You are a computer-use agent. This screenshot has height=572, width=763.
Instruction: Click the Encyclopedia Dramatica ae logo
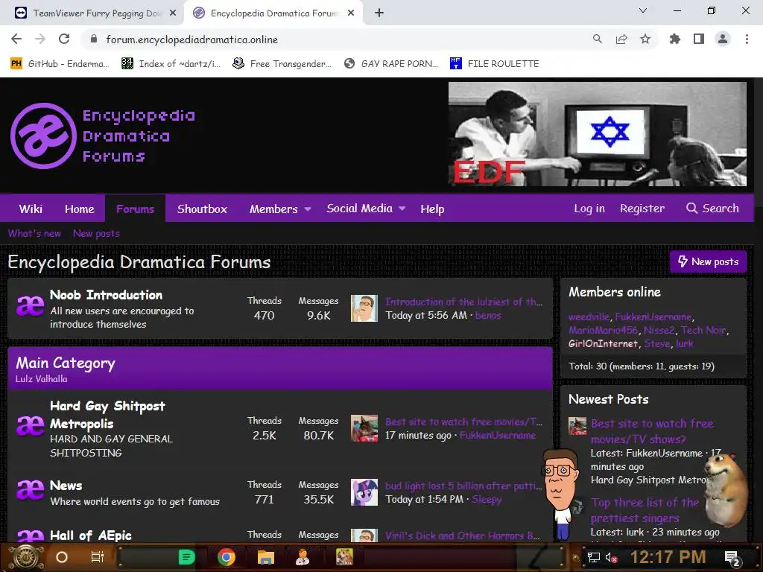(x=43, y=136)
